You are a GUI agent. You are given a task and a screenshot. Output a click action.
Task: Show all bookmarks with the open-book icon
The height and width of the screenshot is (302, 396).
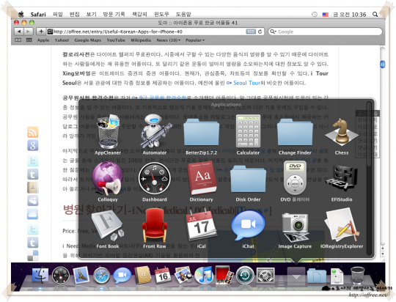(18, 40)
